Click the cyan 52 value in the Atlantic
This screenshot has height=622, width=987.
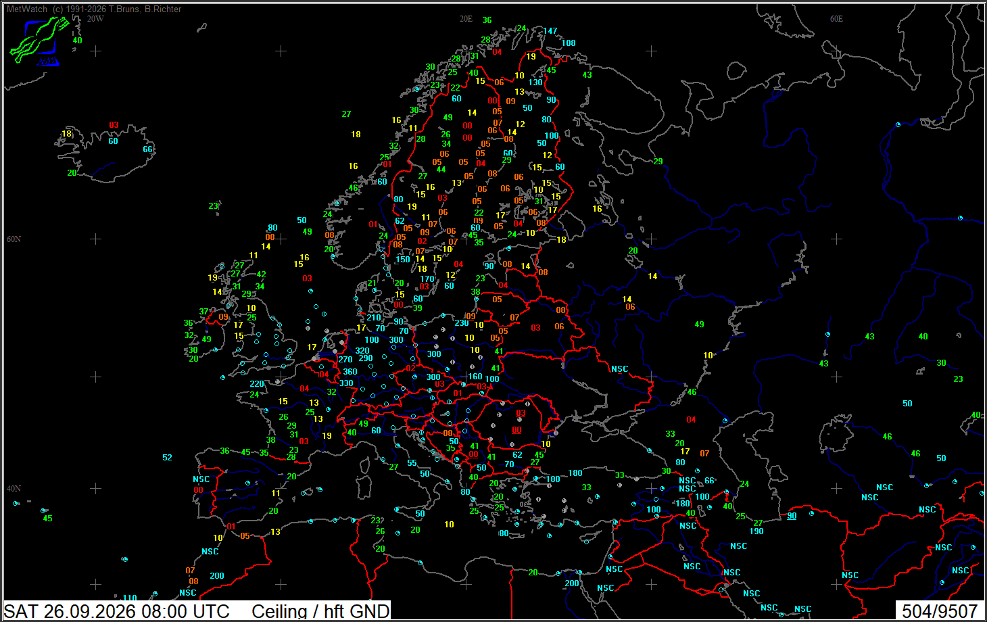[167, 458]
